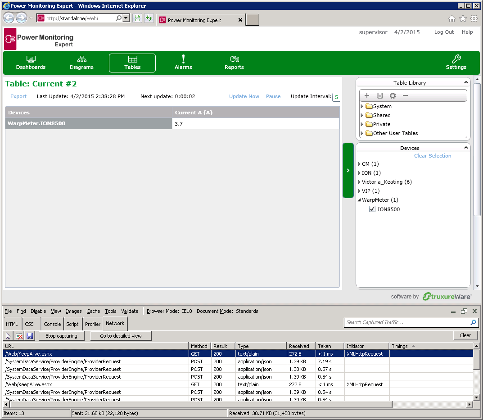Viewport: 483px width, 420px height.
Task: Click the compatibility view icon
Action: tap(137, 18)
